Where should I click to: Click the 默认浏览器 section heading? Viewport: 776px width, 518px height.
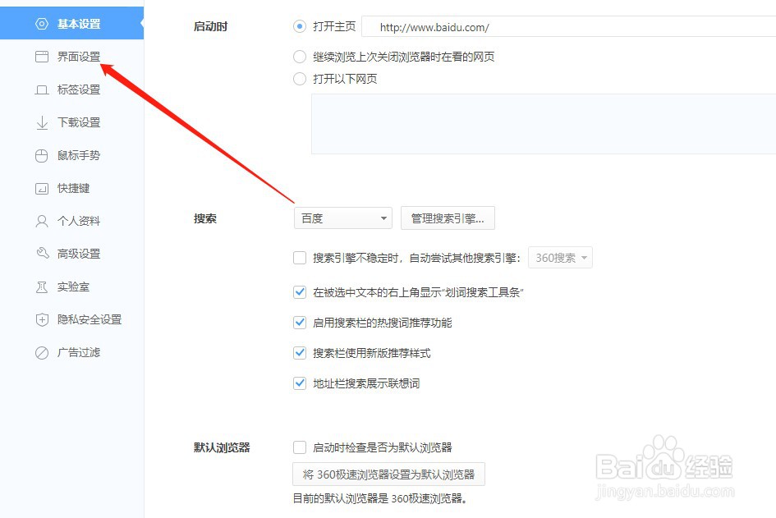tap(222, 447)
